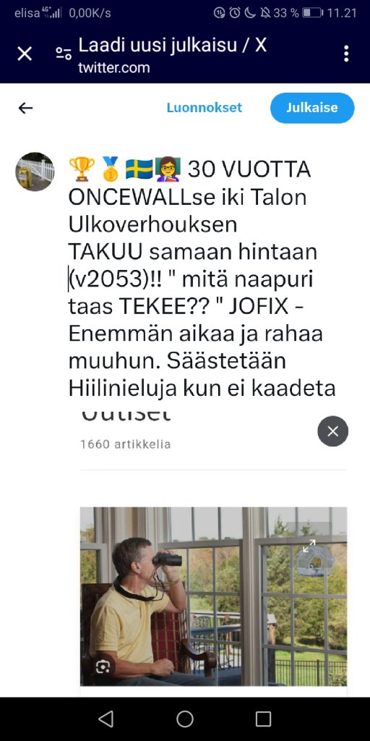Tap the photo of man with binoculars
370x741 pixels.
pos(213,596)
